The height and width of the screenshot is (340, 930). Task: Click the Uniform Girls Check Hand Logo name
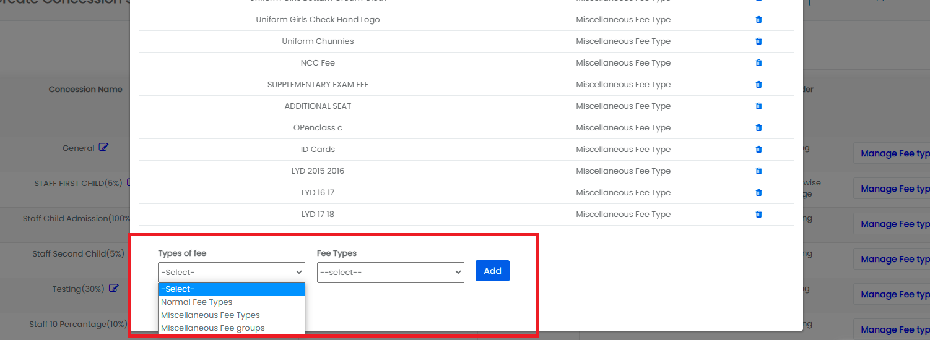click(x=318, y=20)
